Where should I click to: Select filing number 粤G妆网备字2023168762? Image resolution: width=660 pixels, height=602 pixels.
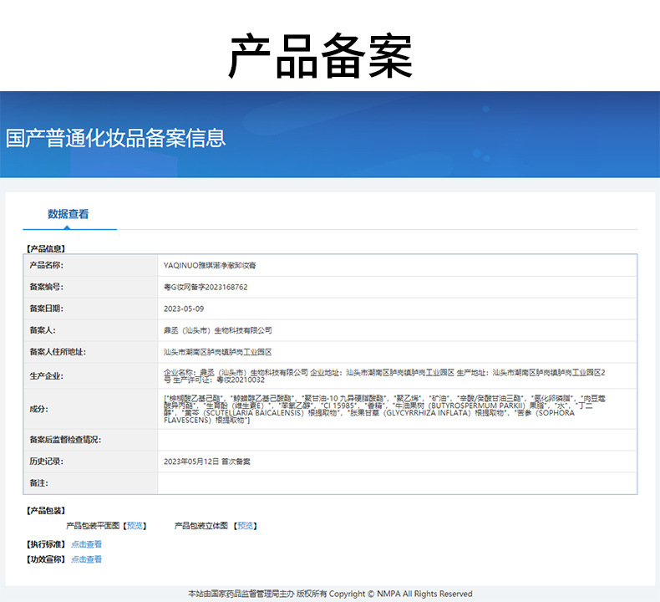206,288
